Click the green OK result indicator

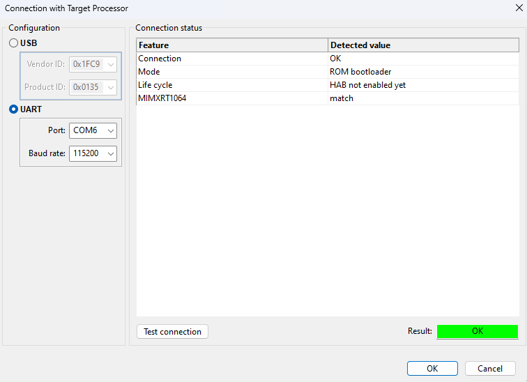(x=477, y=331)
